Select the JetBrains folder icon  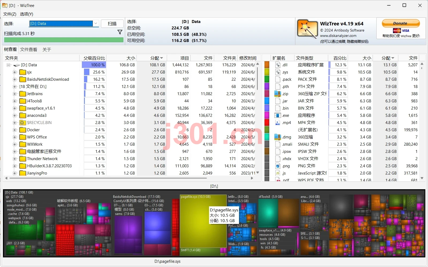pos(23,94)
